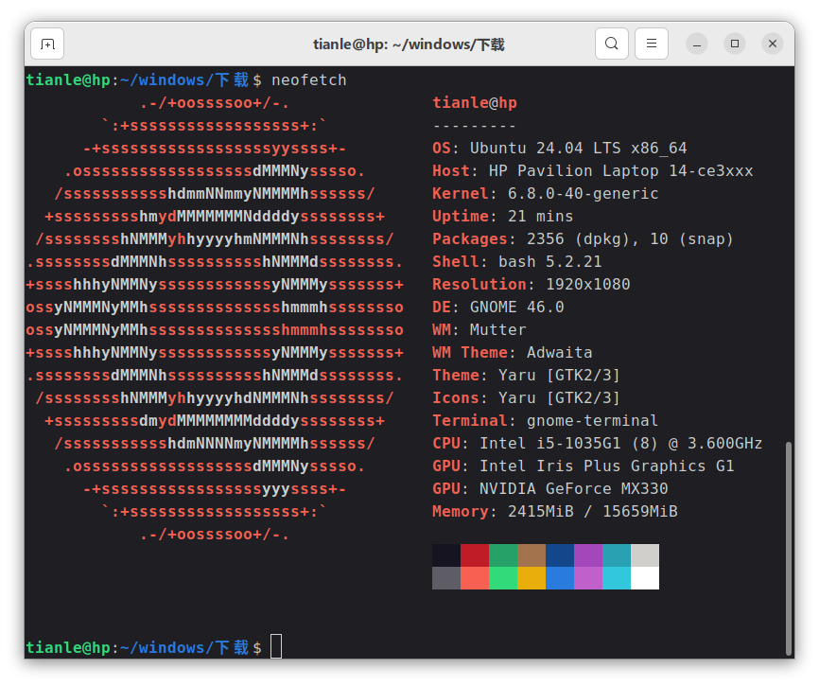
Task: Click the dark black color block
Action: [x=446, y=555]
